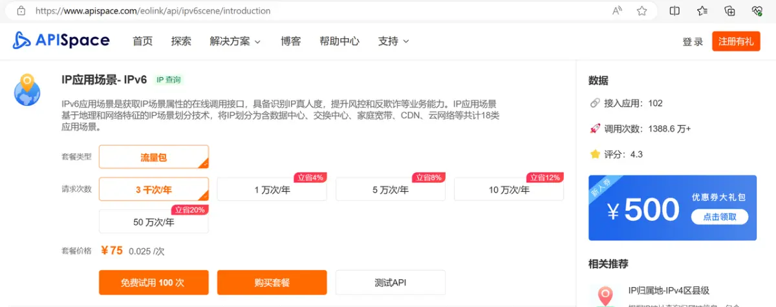Open the split screen browser icon
This screenshot has width=776, height=307.
click(x=674, y=11)
